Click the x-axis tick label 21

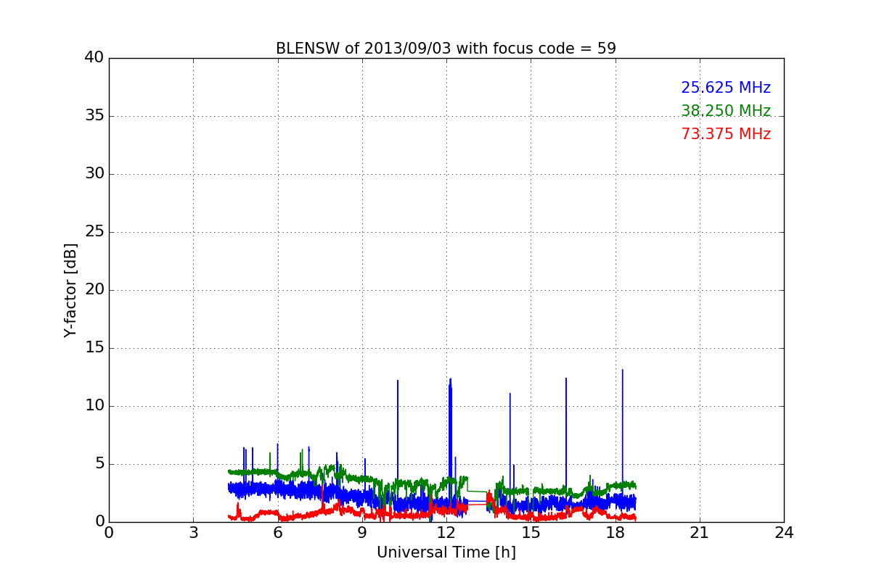(700, 533)
